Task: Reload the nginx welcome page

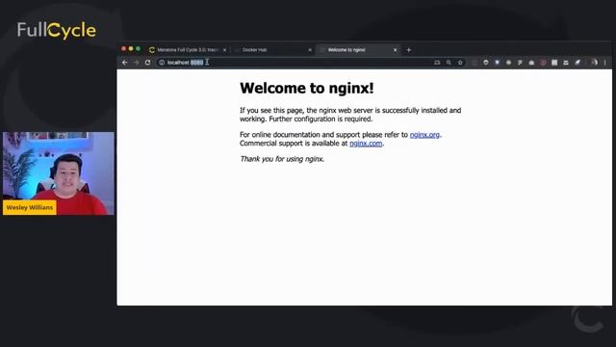Action: point(147,63)
